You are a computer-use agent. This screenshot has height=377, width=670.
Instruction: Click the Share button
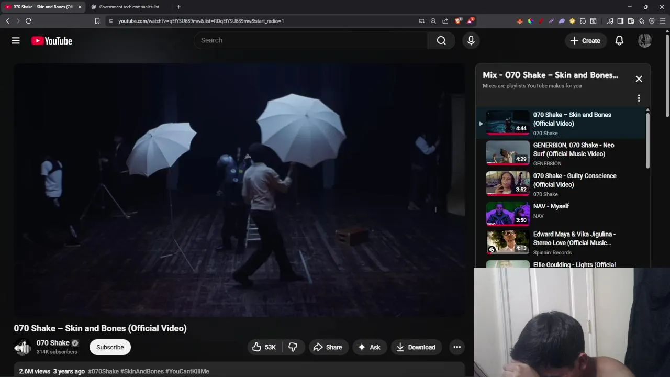click(x=328, y=347)
